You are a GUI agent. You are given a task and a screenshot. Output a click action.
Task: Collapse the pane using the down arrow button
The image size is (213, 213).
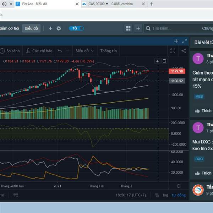(157, 61)
